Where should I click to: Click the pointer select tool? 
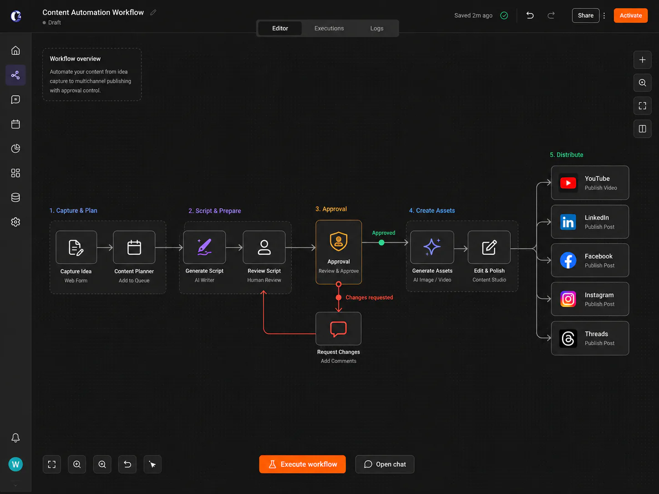point(152,464)
